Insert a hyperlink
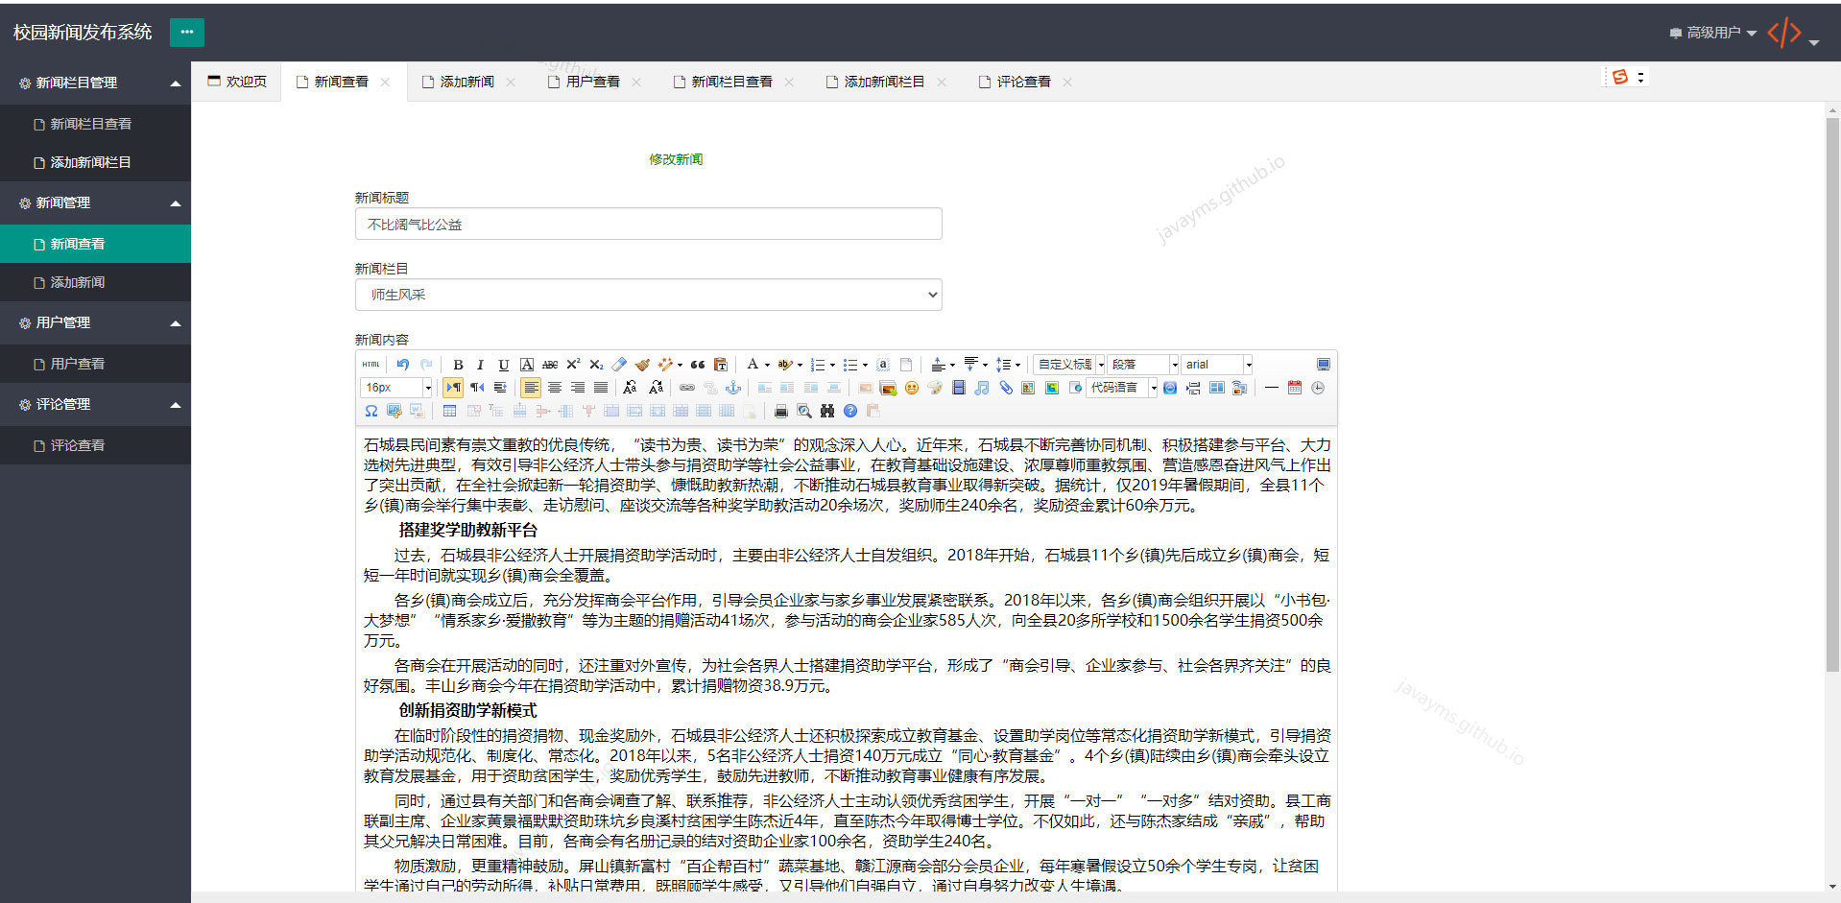 coord(687,388)
